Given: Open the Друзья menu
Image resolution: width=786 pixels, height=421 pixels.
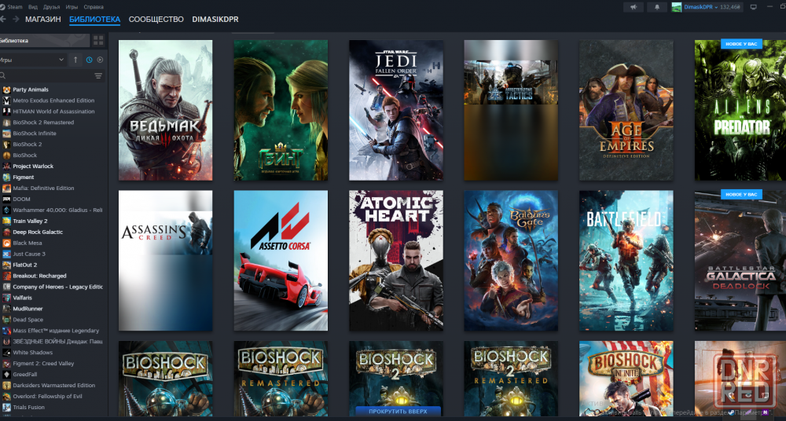Looking at the screenshot, I should [x=52, y=7].
